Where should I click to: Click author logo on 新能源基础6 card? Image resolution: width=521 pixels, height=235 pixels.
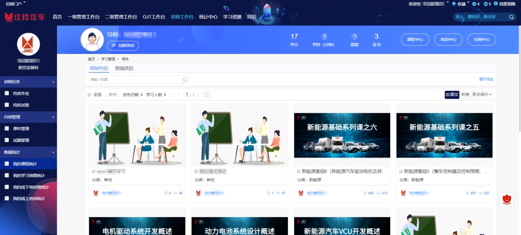click(x=301, y=193)
